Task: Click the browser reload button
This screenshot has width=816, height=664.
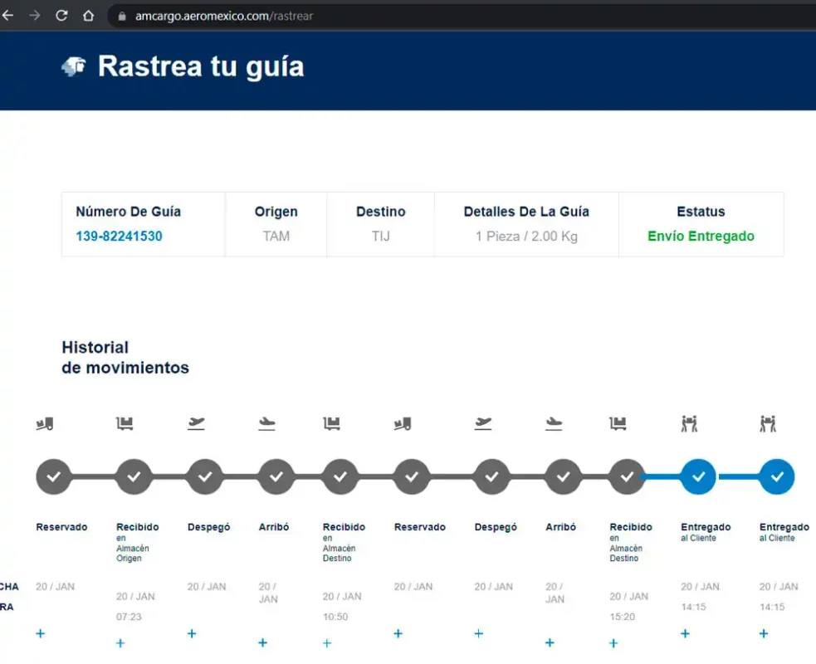Action: click(61, 16)
